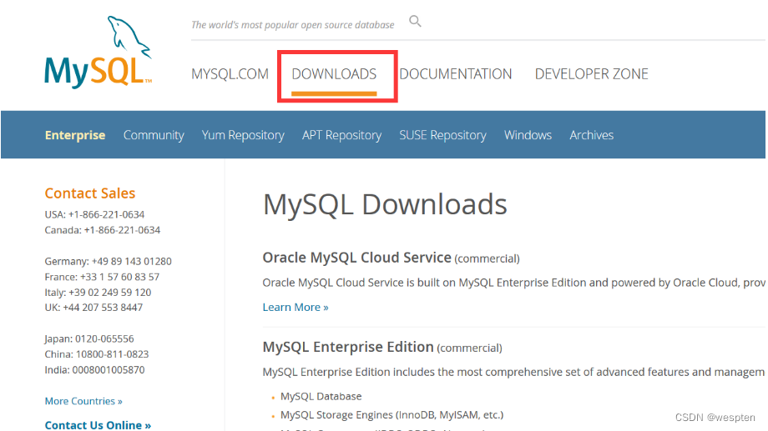The width and height of the screenshot is (768, 431).
Task: Open the Archives tab
Action: (591, 135)
